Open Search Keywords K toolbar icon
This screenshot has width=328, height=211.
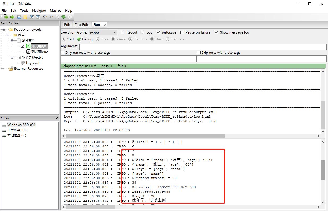[x=44, y=17]
